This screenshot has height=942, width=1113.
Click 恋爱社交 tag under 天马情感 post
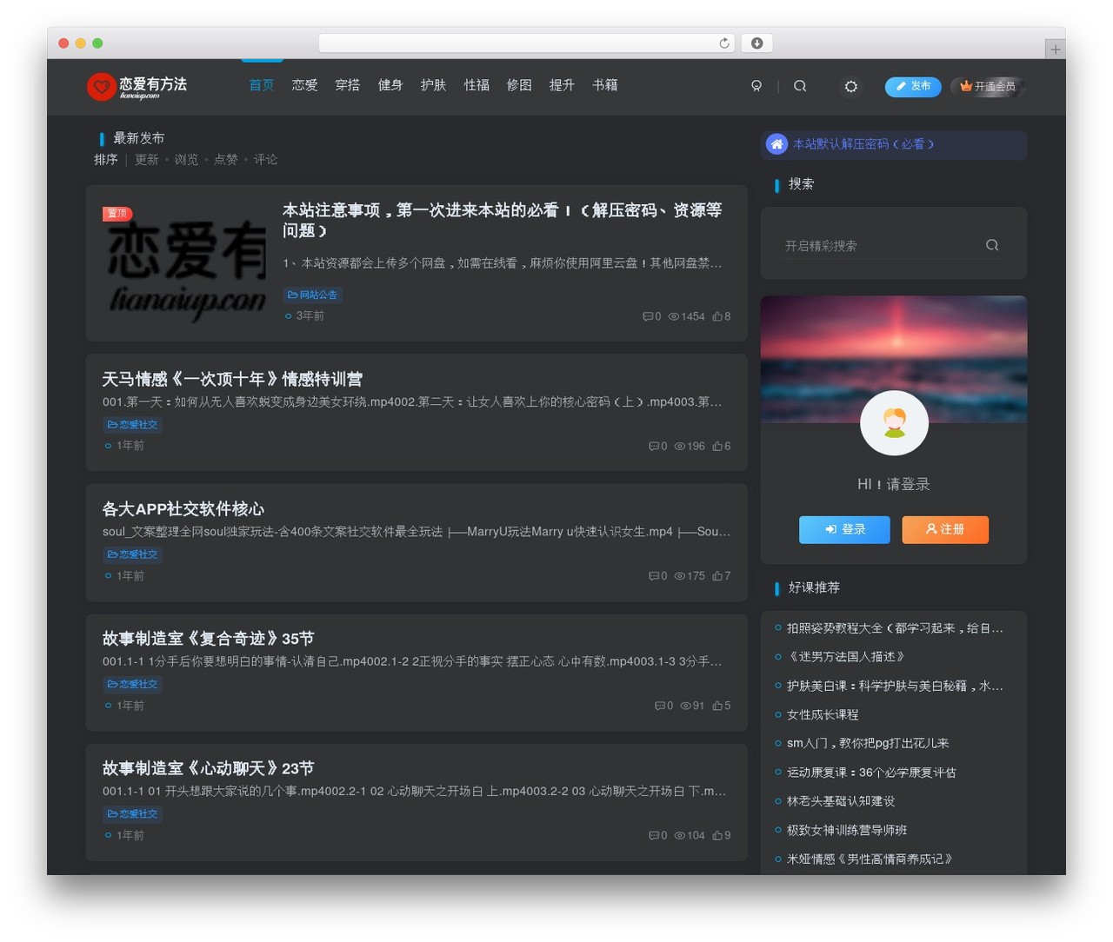pos(132,425)
